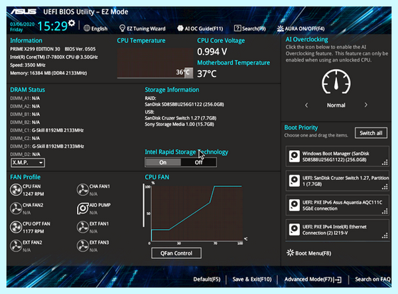The image size is (398, 294).
Task: Turn Intel Rapid Storage Technology On
Action: (163, 162)
